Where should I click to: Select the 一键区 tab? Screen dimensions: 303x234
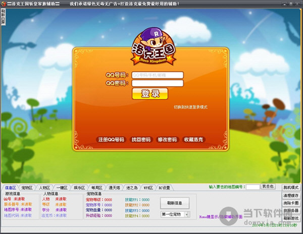point(62,188)
